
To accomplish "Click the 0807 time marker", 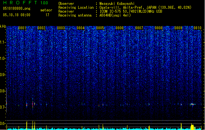I will tap(139, 28).
